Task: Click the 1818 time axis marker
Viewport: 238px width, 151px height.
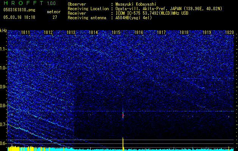Action: (x=184, y=32)
